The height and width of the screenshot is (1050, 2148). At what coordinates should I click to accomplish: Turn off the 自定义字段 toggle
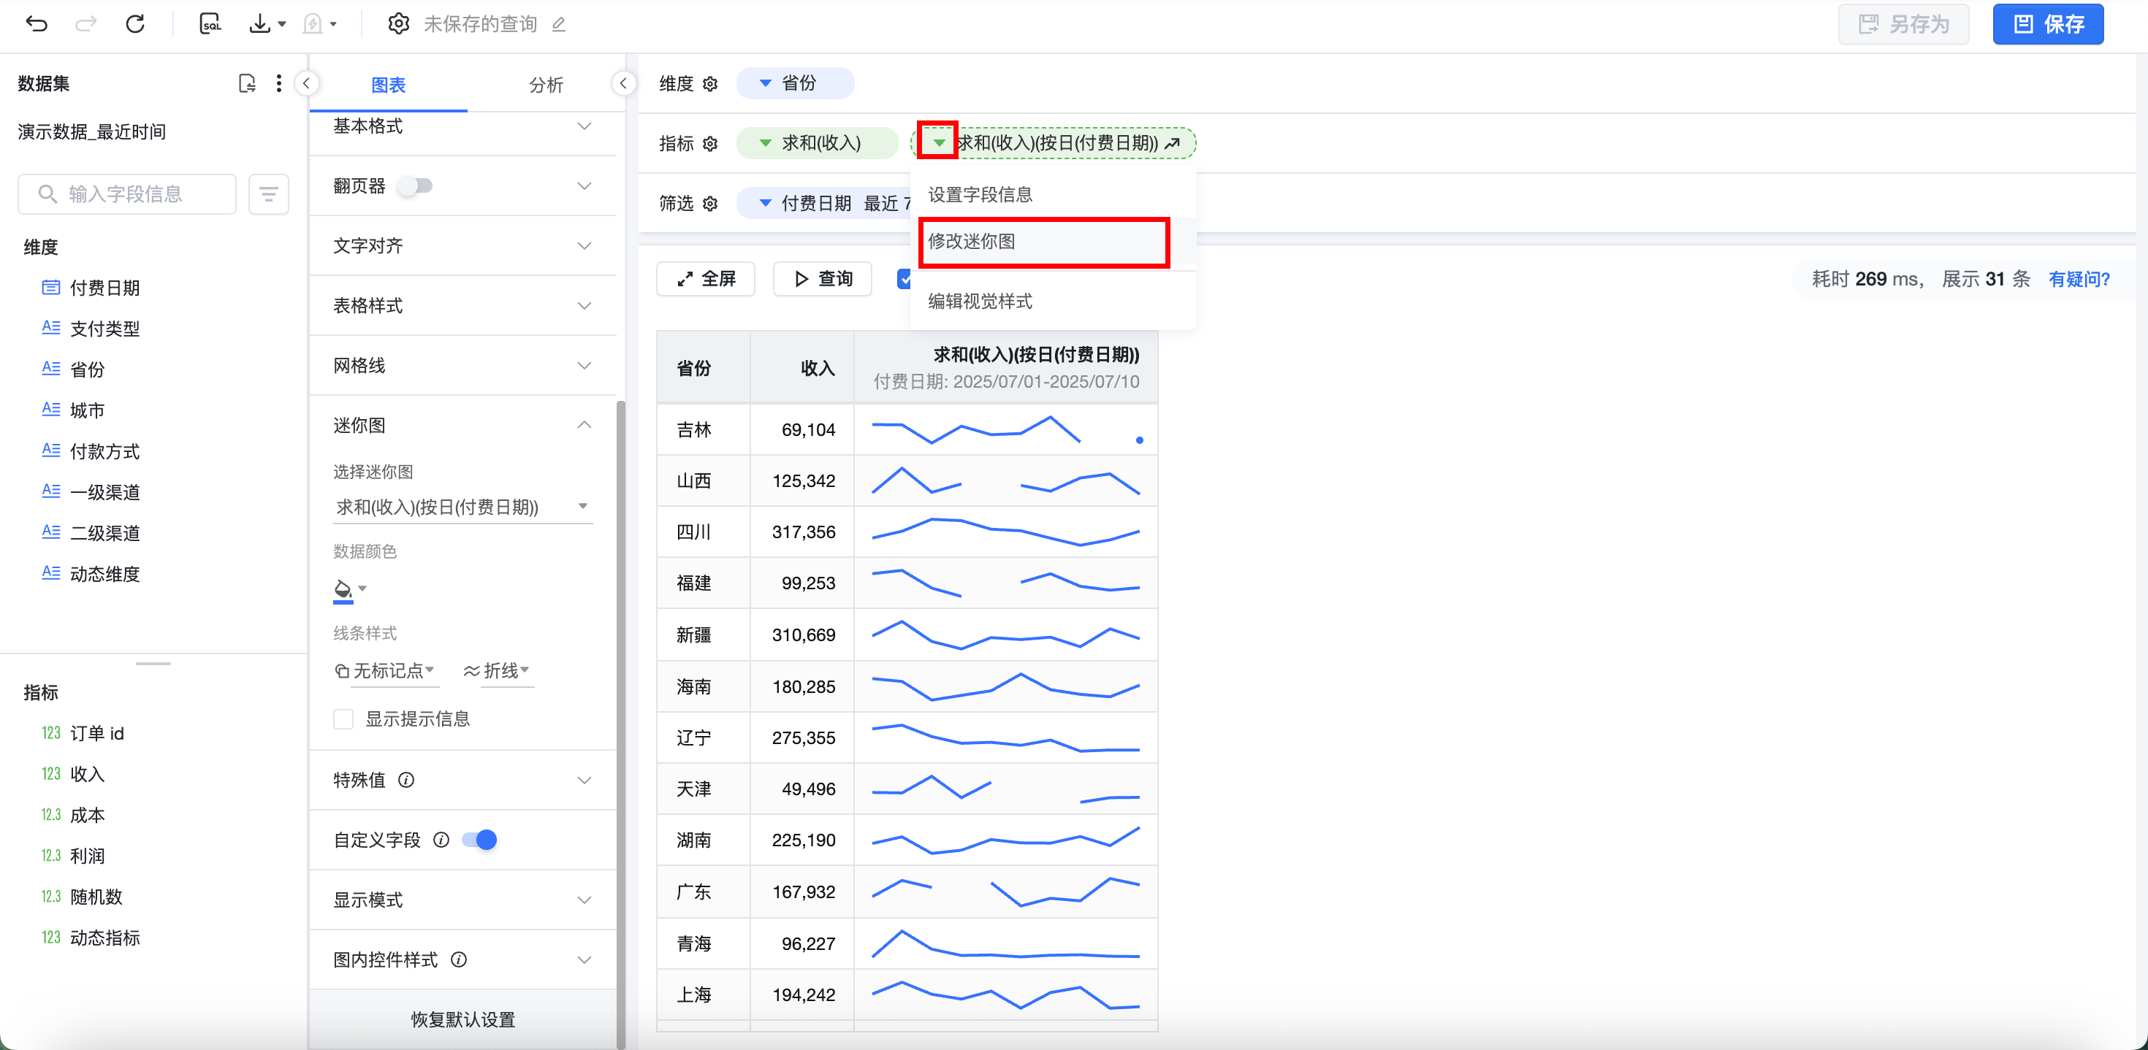click(480, 839)
